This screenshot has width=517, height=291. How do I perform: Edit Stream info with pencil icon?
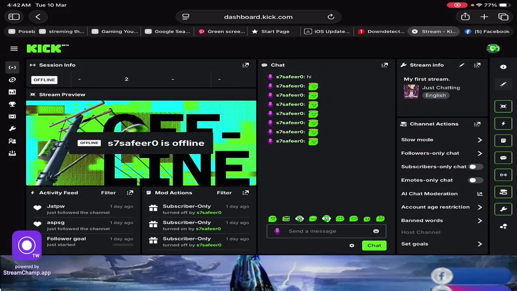tap(462, 65)
